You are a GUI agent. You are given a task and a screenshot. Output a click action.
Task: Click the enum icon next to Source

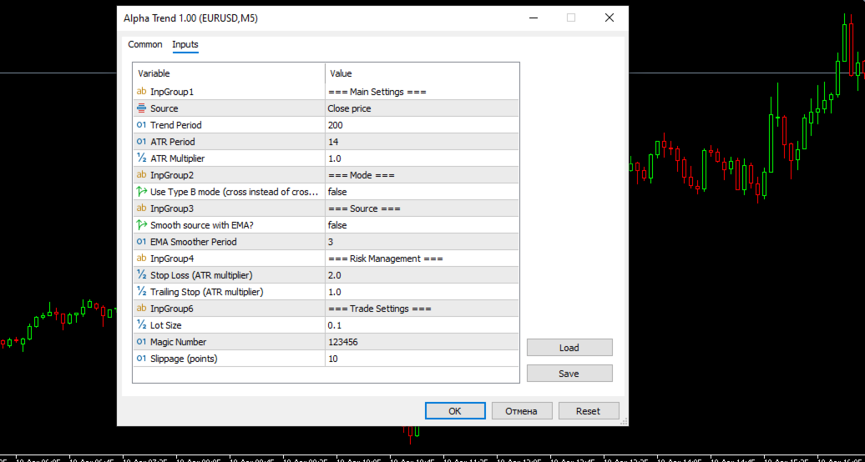[x=141, y=108]
